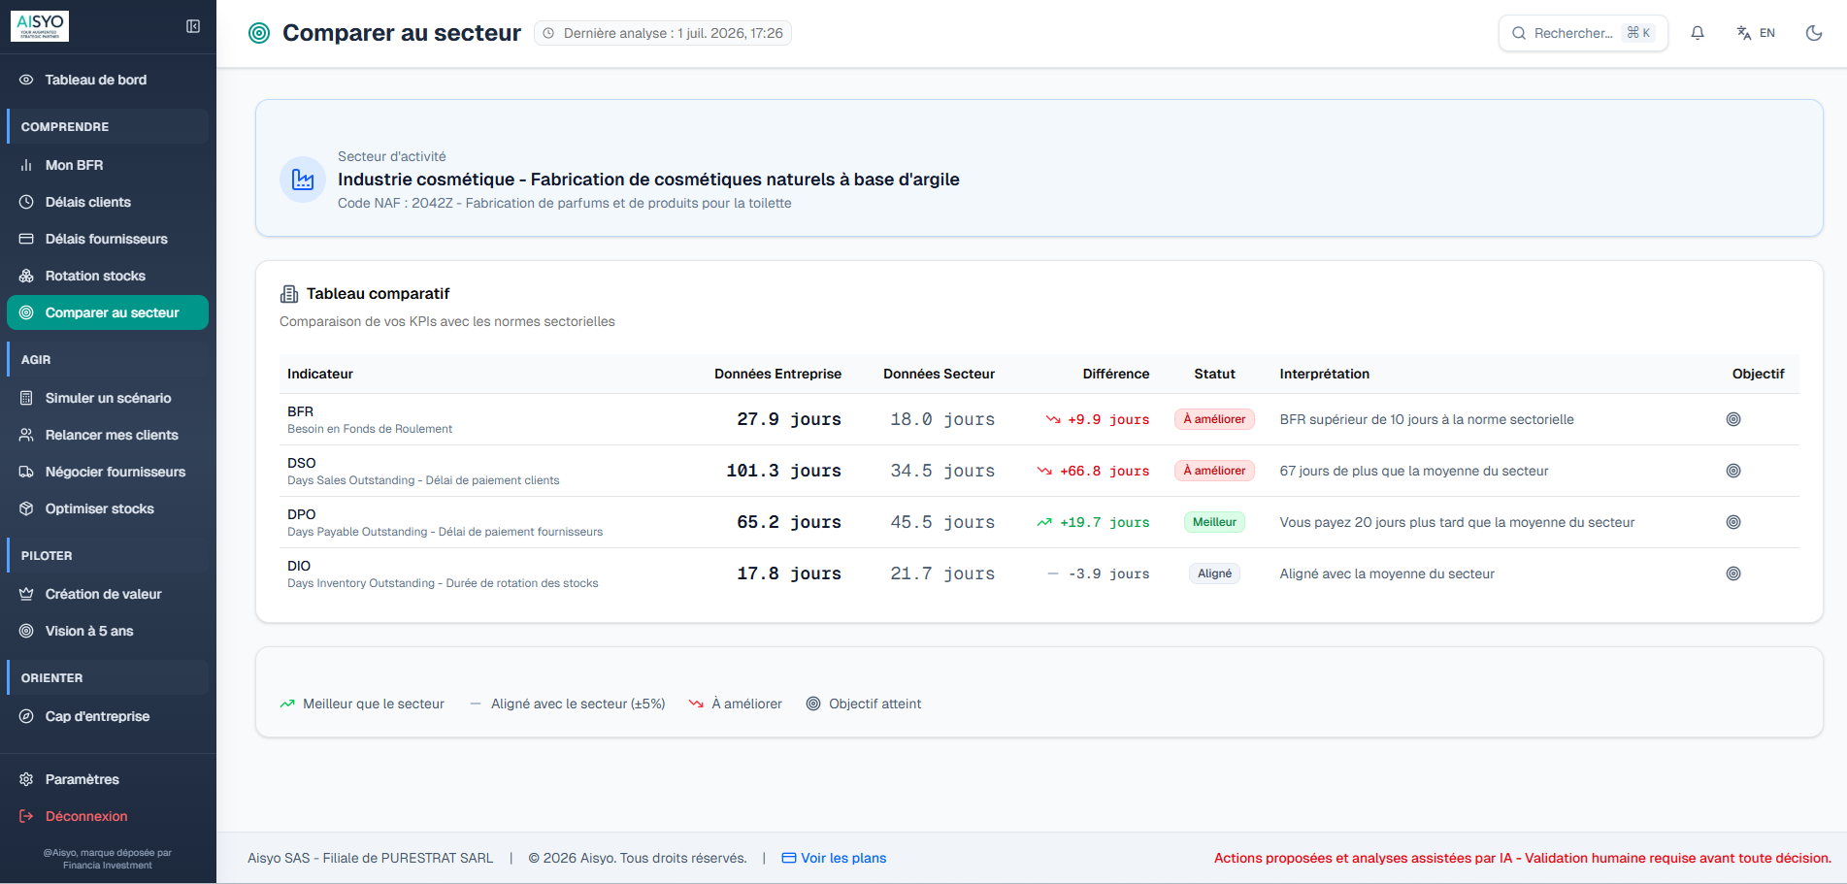
Task: Open Cap d'entreprise under ORIENTER
Action: 97,716
